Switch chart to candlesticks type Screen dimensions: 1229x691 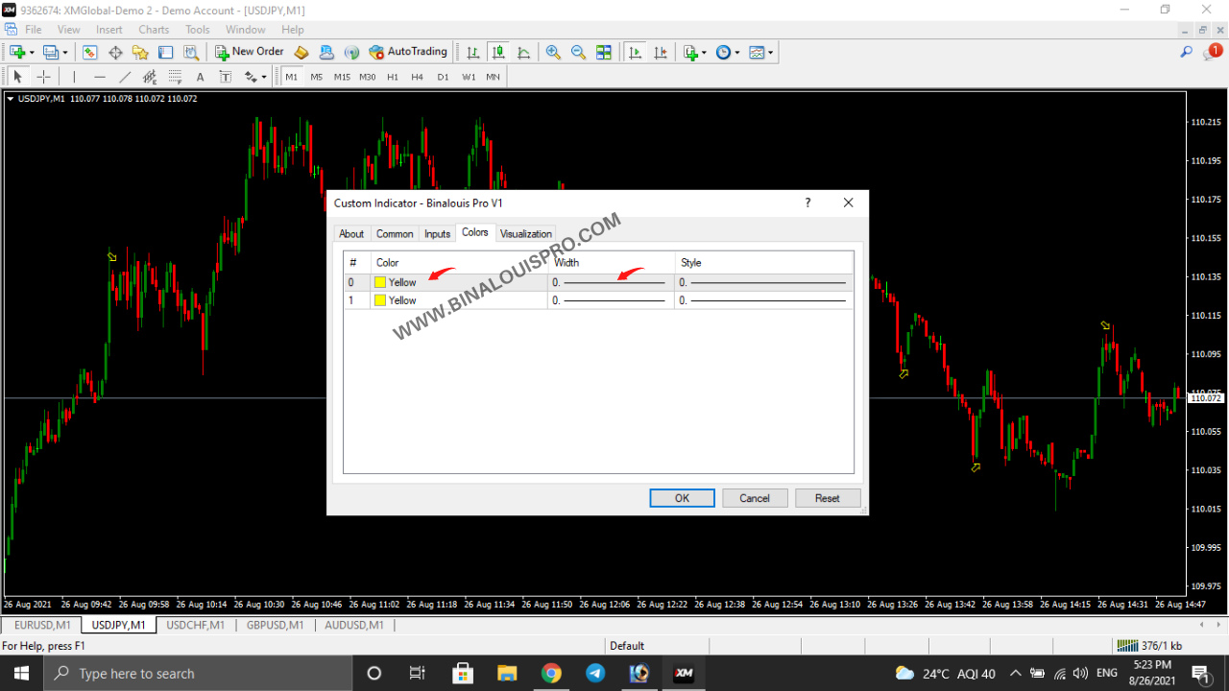pyautogui.click(x=497, y=53)
